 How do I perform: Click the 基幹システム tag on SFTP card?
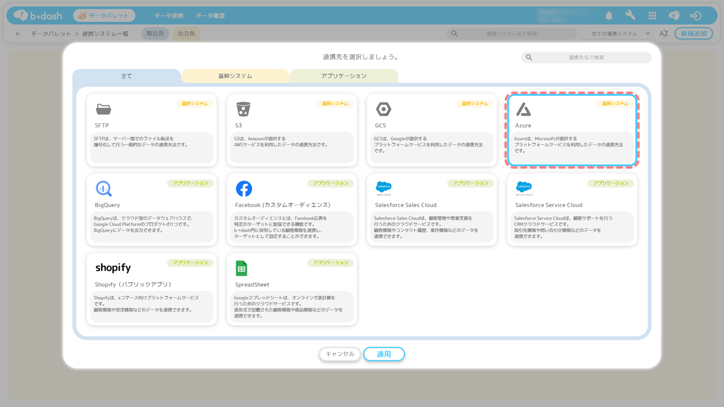point(194,104)
